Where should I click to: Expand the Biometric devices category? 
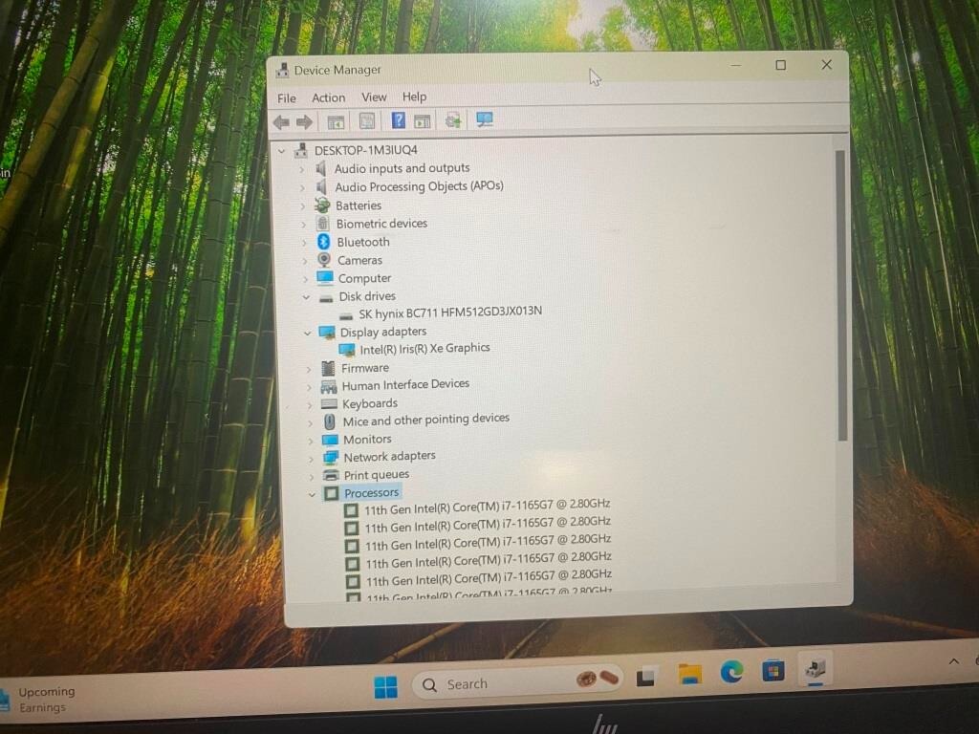(304, 224)
